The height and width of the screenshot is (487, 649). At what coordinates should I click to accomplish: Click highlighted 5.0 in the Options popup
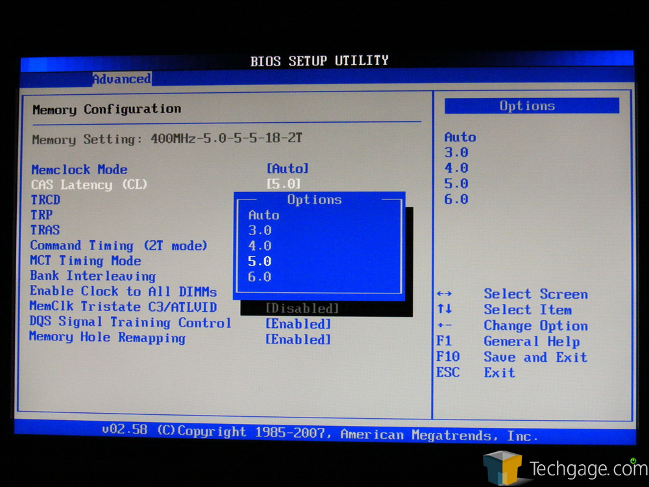[x=260, y=262]
